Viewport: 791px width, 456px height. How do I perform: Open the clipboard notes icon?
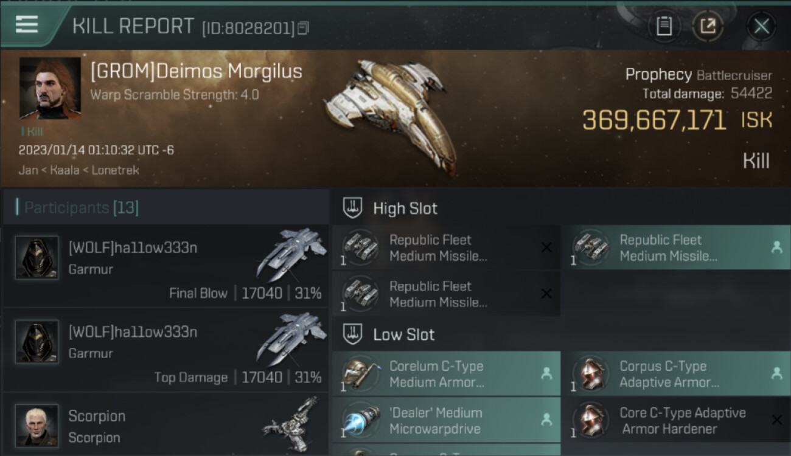(x=664, y=26)
